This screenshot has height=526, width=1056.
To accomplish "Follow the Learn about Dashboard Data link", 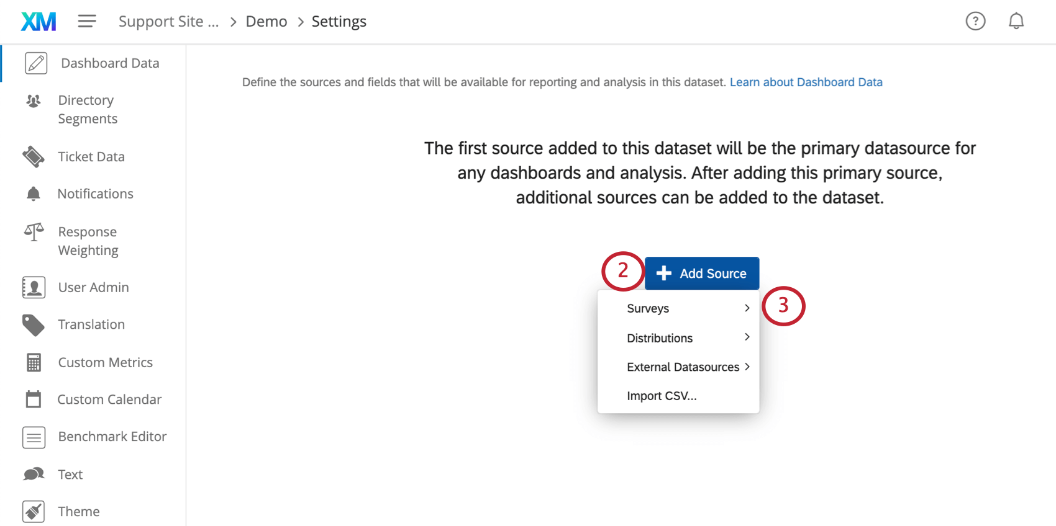I will (x=806, y=82).
